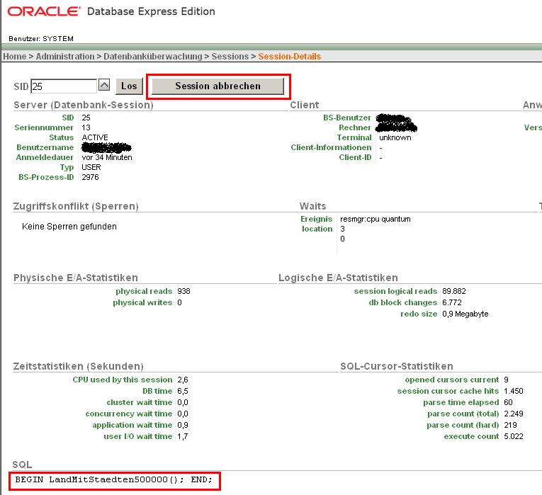Click the Zeitstatistiken (Sekunden) heading
Image resolution: width=542 pixels, height=495 pixels.
pos(79,366)
